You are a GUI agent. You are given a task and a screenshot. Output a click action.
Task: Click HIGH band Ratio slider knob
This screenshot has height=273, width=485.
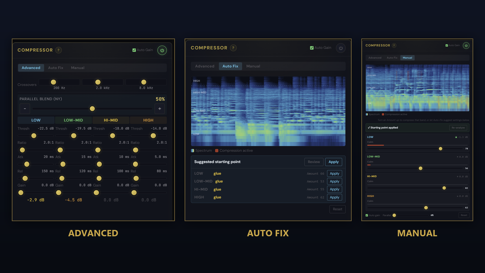135,150
